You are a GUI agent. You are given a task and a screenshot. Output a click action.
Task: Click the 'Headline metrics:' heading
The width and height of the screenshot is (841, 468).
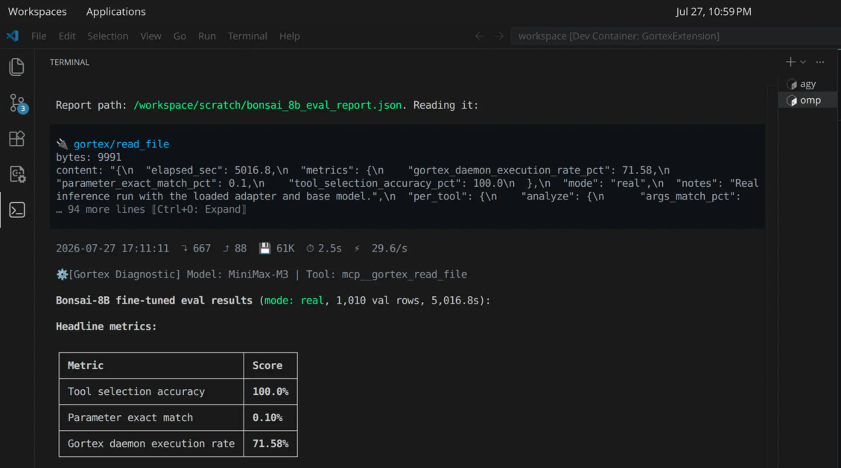point(106,326)
